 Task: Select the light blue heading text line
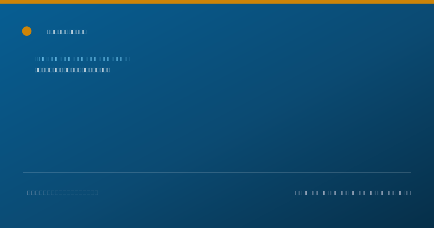pyautogui.click(x=82, y=59)
